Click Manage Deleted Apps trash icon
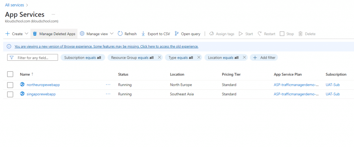The image size is (354, 147). [x=35, y=34]
